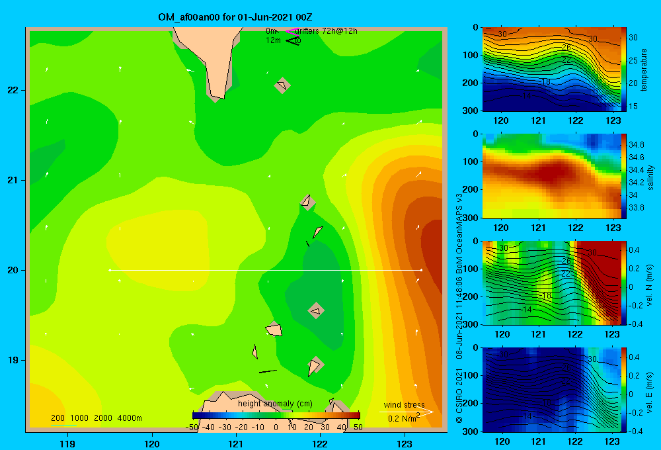Click the longitude label '120' under the map

click(x=152, y=443)
